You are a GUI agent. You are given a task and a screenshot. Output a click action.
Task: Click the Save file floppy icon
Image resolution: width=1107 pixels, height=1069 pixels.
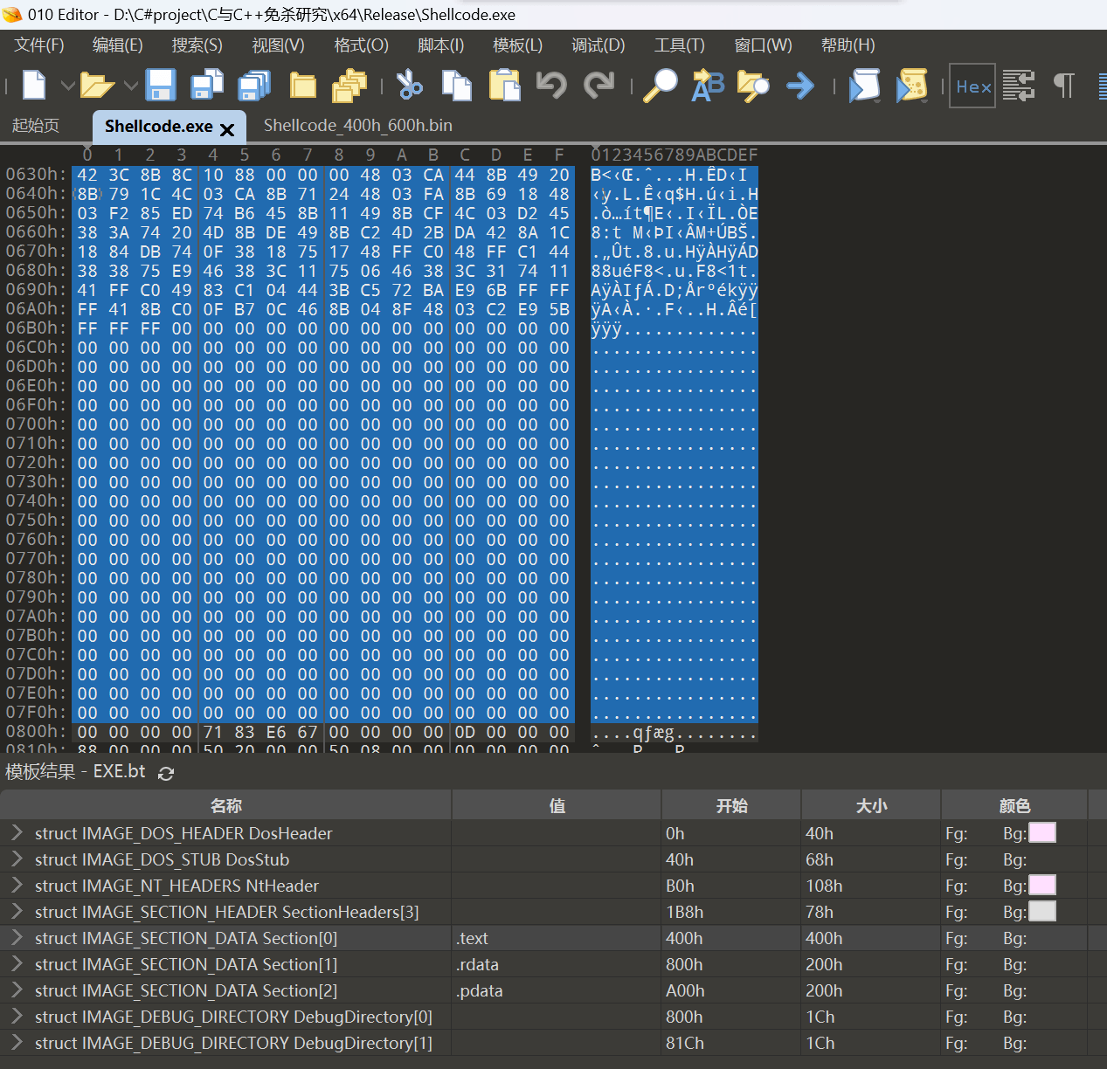point(161,86)
